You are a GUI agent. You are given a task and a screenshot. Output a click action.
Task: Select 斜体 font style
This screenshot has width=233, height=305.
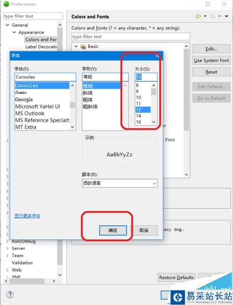pyautogui.click(x=88, y=93)
